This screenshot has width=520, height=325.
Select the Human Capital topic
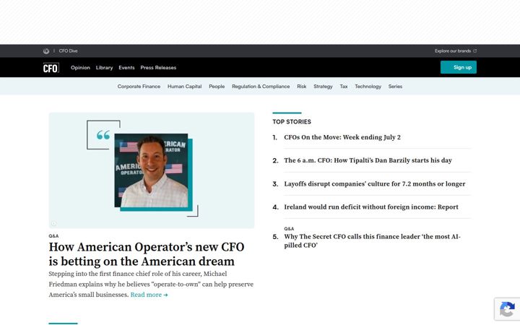pyautogui.click(x=184, y=86)
